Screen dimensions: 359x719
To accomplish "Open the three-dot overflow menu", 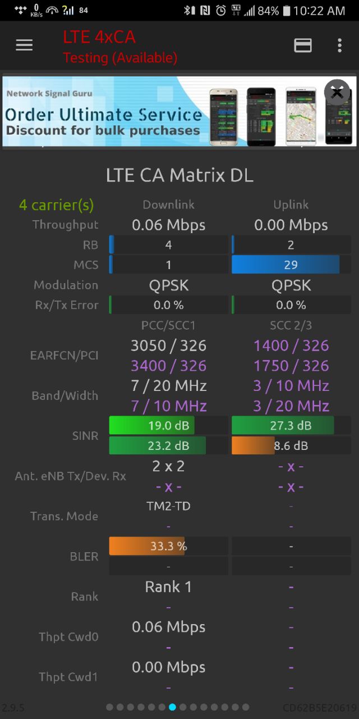I will (339, 45).
